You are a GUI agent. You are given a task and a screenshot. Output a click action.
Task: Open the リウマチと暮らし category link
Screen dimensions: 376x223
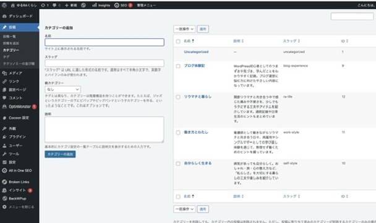198,97
